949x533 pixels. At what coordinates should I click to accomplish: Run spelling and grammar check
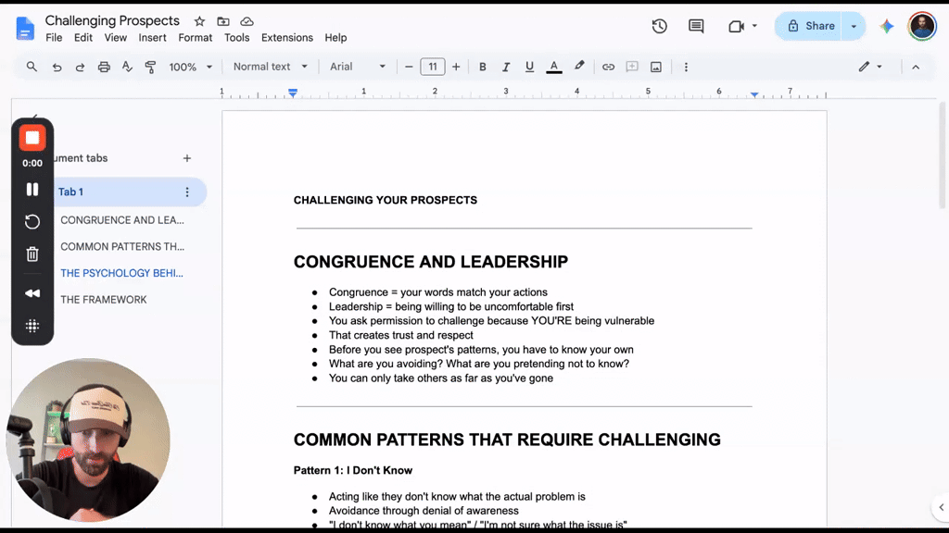(127, 67)
